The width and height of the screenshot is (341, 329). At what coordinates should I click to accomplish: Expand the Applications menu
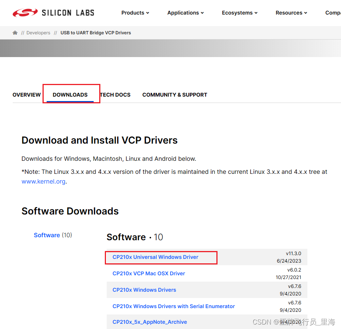pyautogui.click(x=185, y=13)
